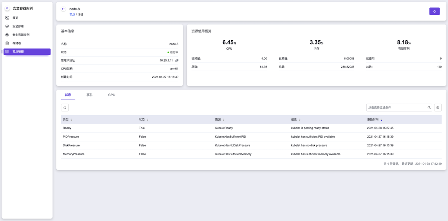Switch to the GPU tab
Screen dimensions: 448x221
pyautogui.click(x=112, y=95)
